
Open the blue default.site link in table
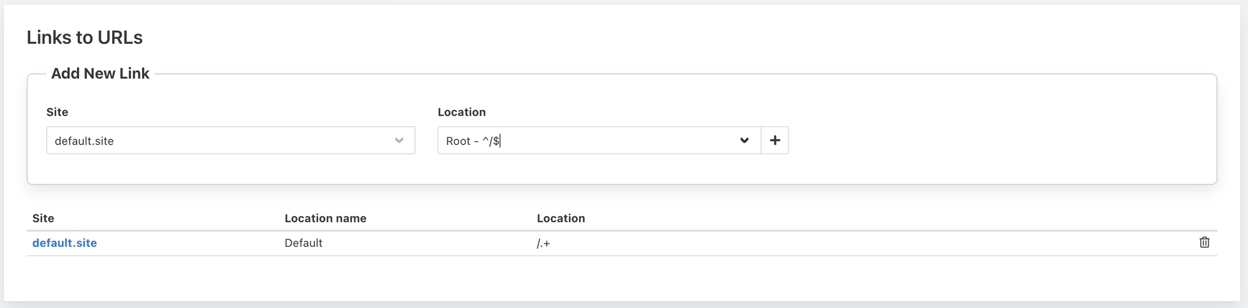pos(64,243)
